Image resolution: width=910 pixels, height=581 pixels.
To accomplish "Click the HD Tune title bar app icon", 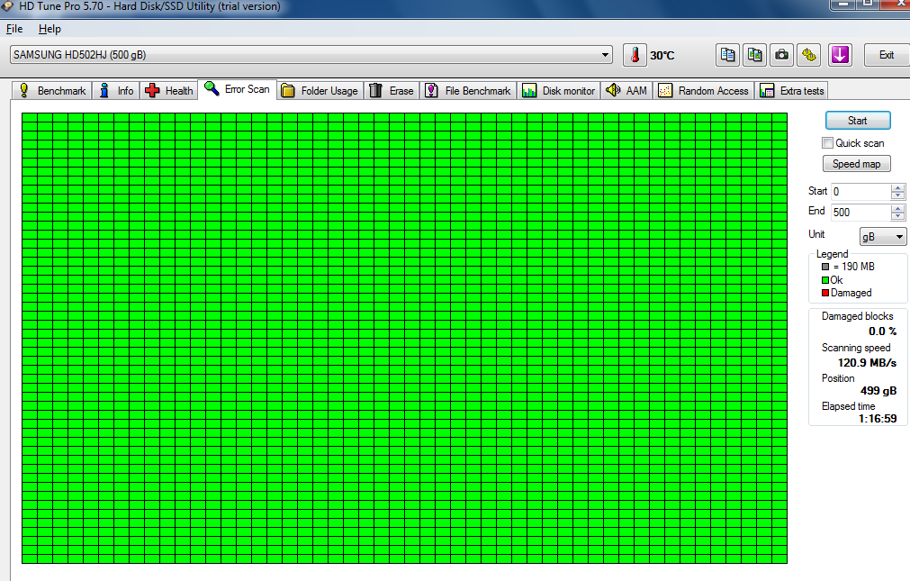I will pos(7,6).
